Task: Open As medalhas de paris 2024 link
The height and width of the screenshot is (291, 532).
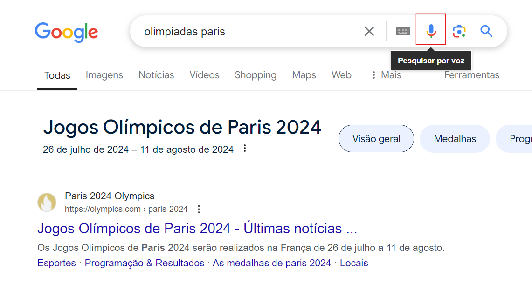Action: pyautogui.click(x=272, y=263)
